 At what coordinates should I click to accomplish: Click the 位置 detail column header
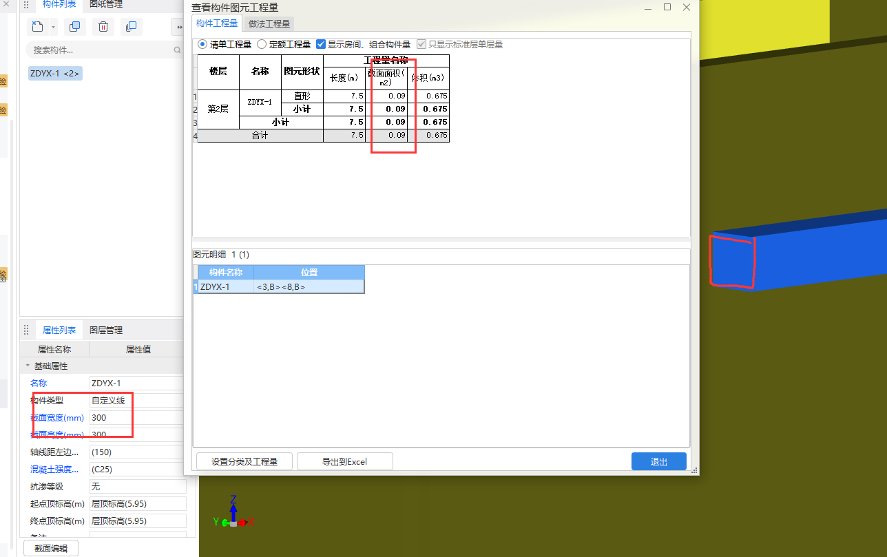tap(309, 272)
